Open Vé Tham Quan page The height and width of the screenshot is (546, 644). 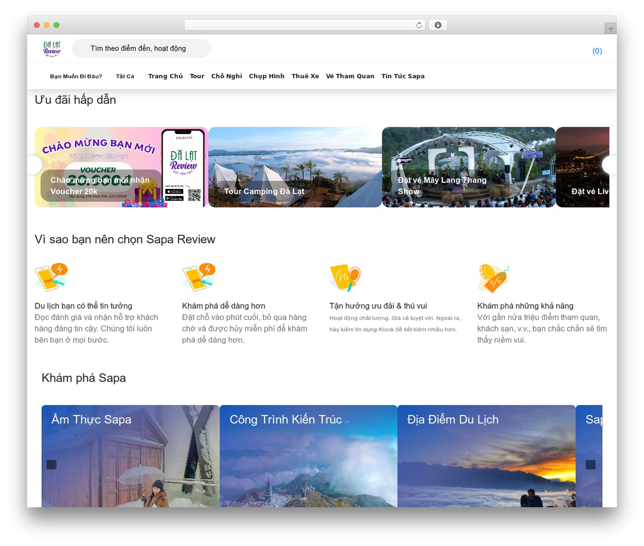tap(350, 76)
